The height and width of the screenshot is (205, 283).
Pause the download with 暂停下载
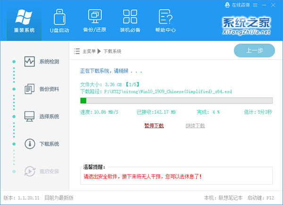(154, 126)
